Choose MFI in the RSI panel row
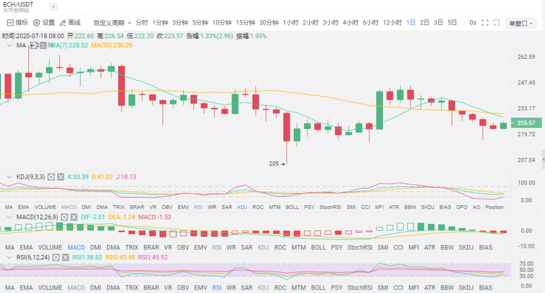The width and height of the screenshot is (545, 293). [414, 288]
